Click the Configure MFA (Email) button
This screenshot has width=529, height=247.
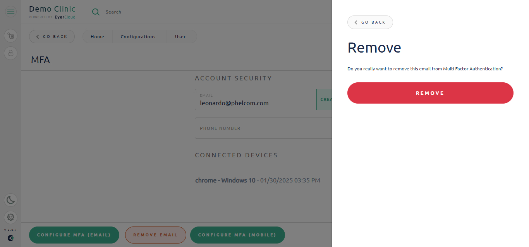pos(74,235)
